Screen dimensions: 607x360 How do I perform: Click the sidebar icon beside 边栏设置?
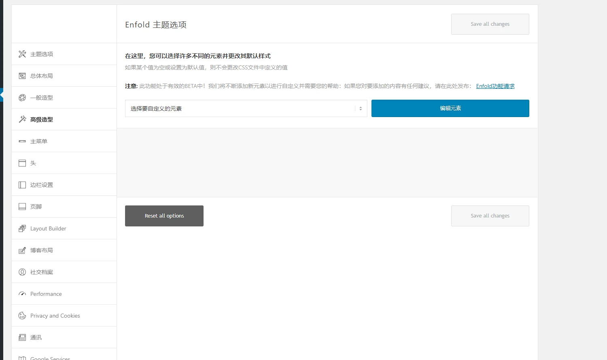[22, 185]
